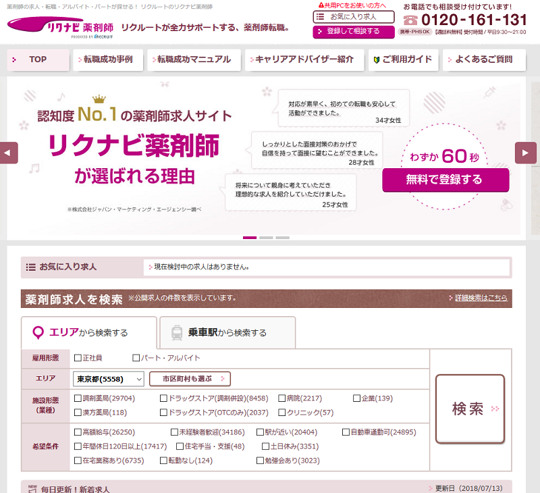Viewport: 540px width, 493px height.
Task: Check 駅が近い(20404) condition
Action: click(x=260, y=432)
